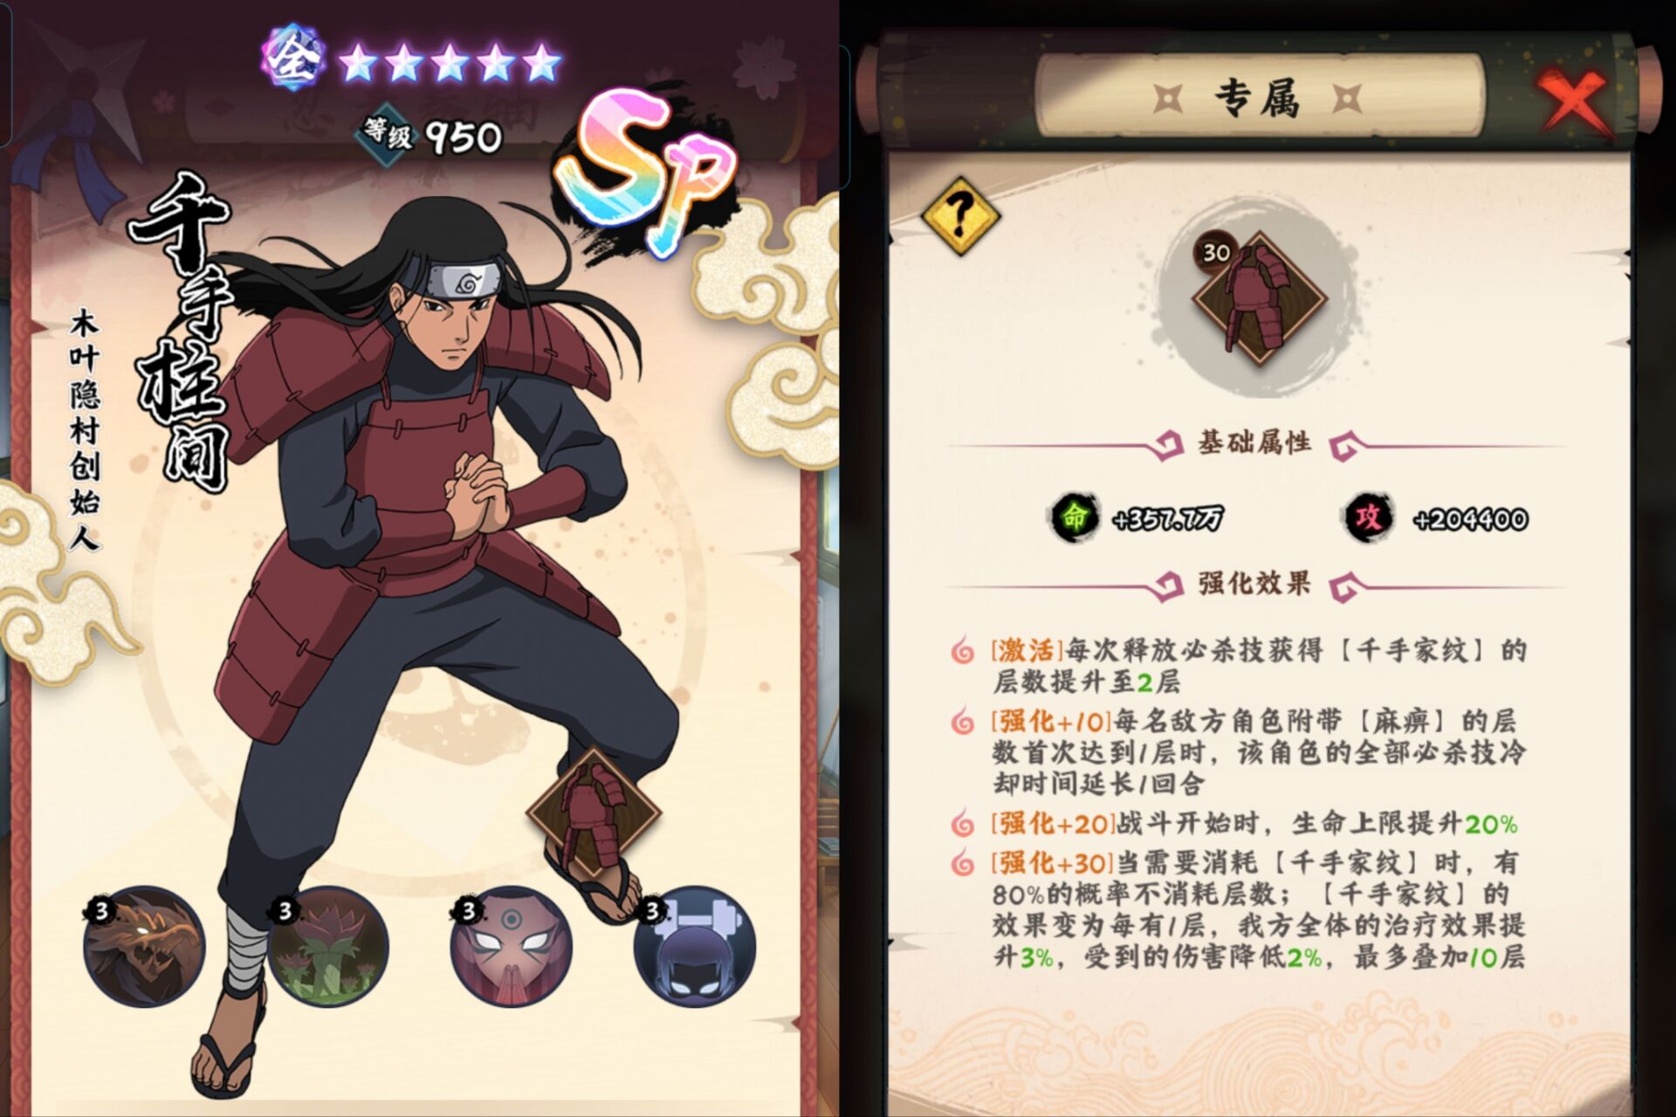Click the red 攻 attack stat icon
The height and width of the screenshot is (1117, 1676).
pyautogui.click(x=1368, y=517)
